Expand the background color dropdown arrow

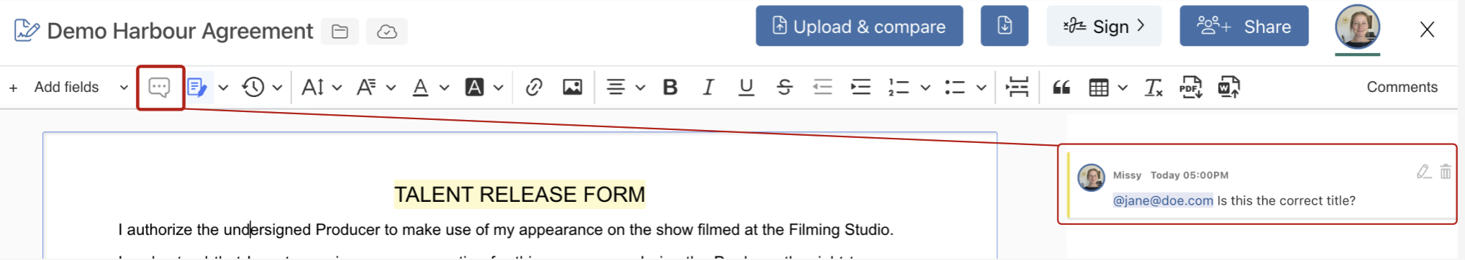click(498, 88)
